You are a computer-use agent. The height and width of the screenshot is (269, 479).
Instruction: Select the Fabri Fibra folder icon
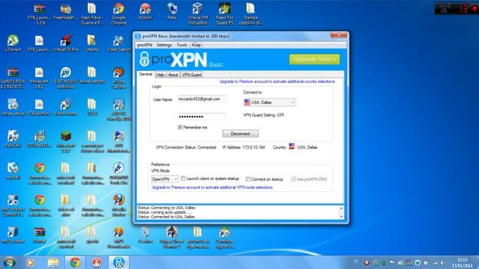pos(92,14)
